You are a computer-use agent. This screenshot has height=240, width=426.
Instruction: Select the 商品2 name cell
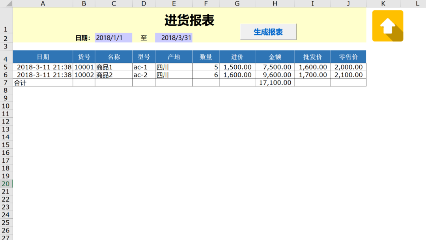113,75
